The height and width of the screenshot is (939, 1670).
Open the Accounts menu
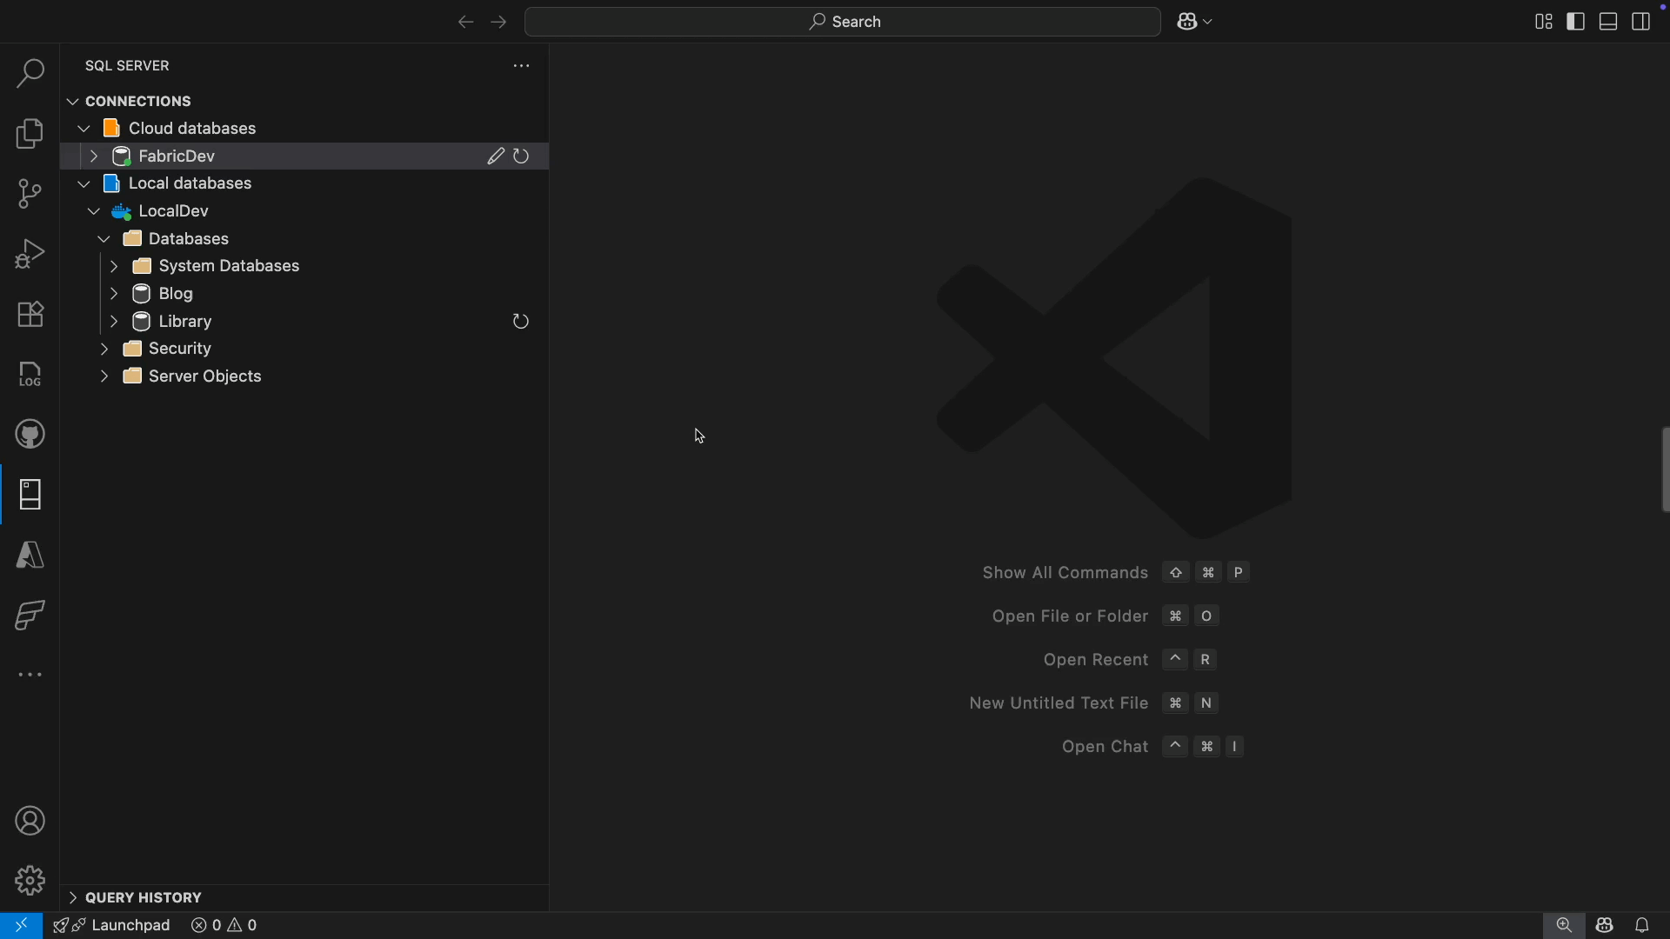[30, 821]
